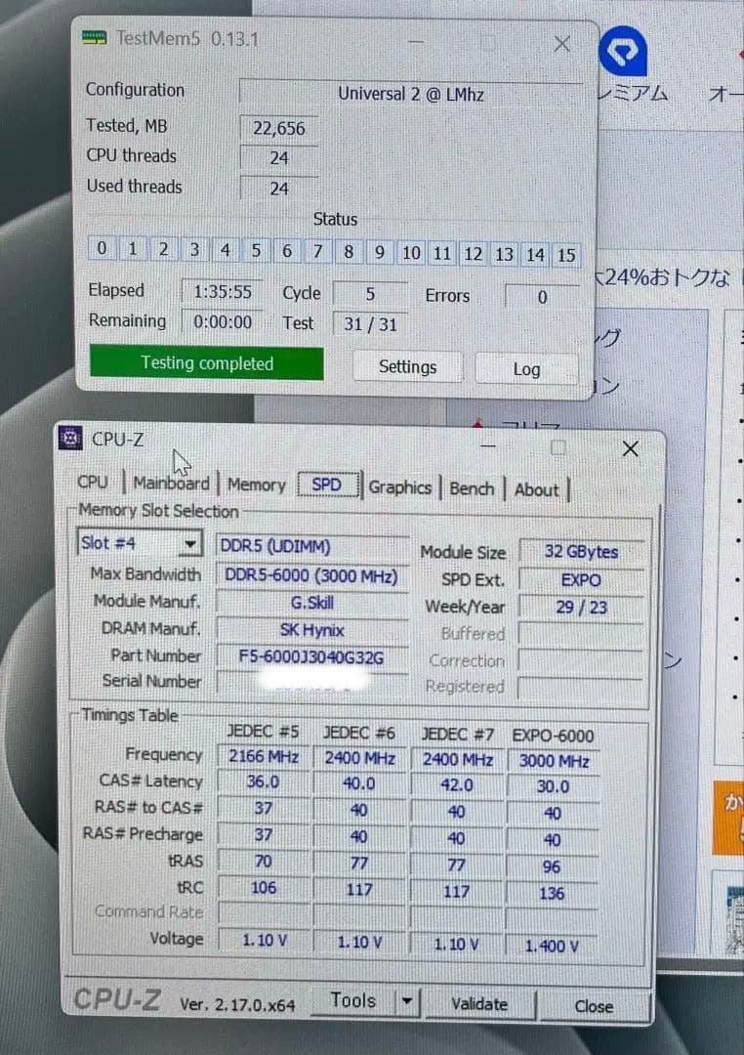Viewport: 744px width, 1055px height.
Task: Switch to the Bench tab
Action: [472, 488]
